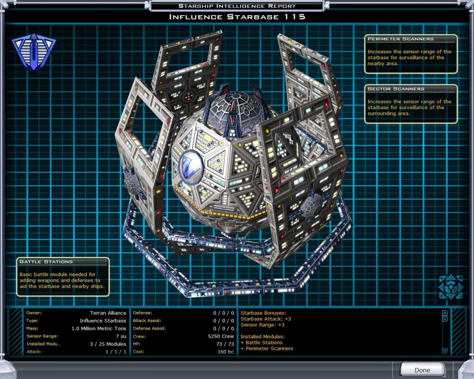Click the "Starbase Attack: +3" bonus line
Screen dimensions: 474x379
pos(266,319)
